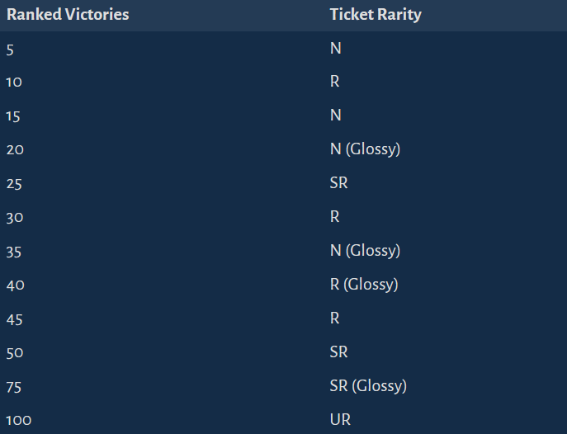Click the 40 victories row value
This screenshot has width=567, height=434.
(x=15, y=285)
